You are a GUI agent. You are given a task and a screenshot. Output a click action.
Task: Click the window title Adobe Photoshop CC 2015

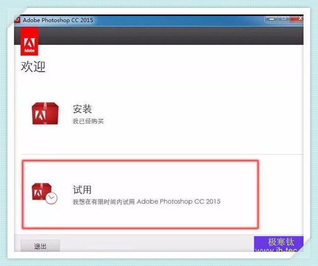(x=58, y=20)
